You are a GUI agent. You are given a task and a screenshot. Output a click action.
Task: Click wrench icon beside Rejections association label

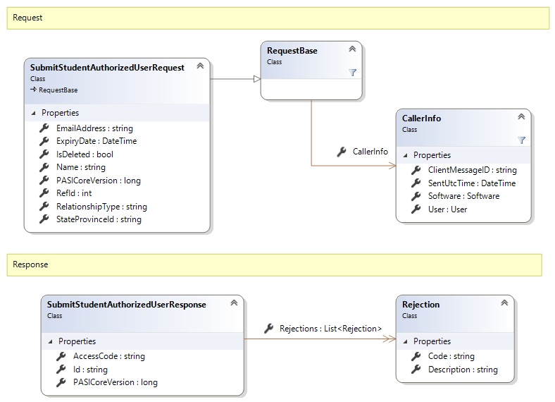tap(268, 329)
